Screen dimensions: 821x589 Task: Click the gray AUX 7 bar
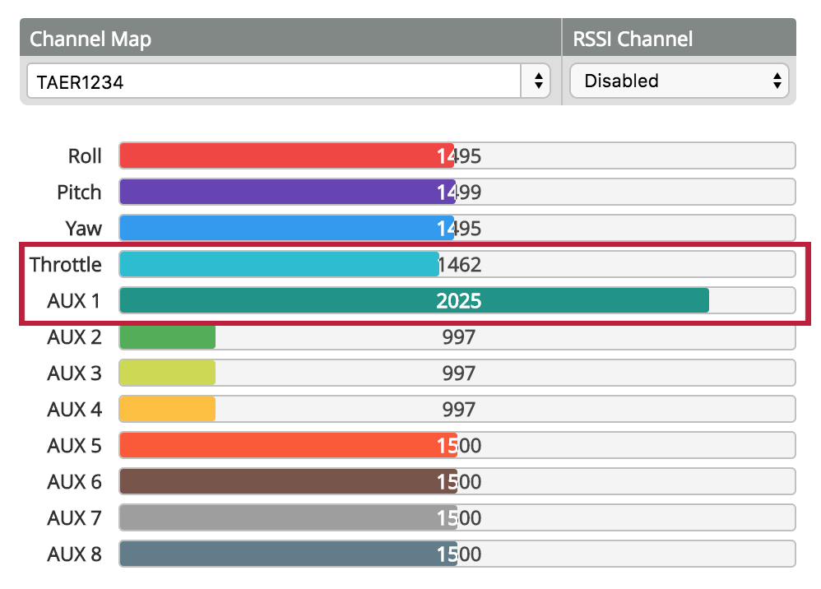[287, 517]
